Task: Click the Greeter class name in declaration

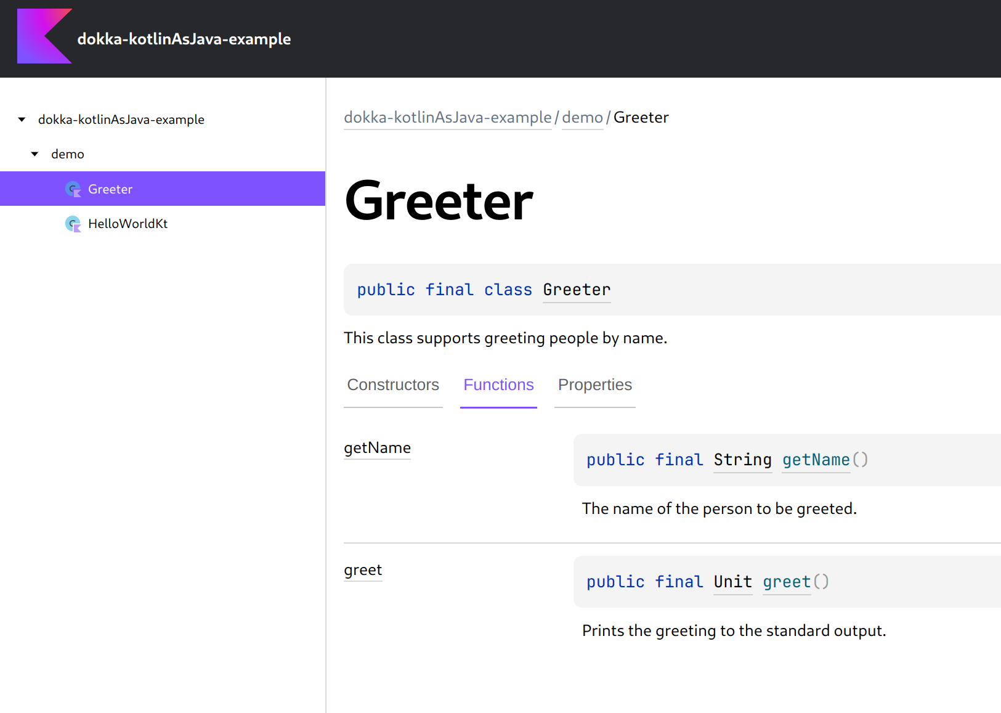Action: 577,290
